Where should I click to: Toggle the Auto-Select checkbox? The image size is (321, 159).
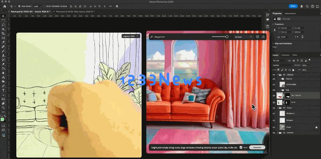pyautogui.click(x=19, y=6)
